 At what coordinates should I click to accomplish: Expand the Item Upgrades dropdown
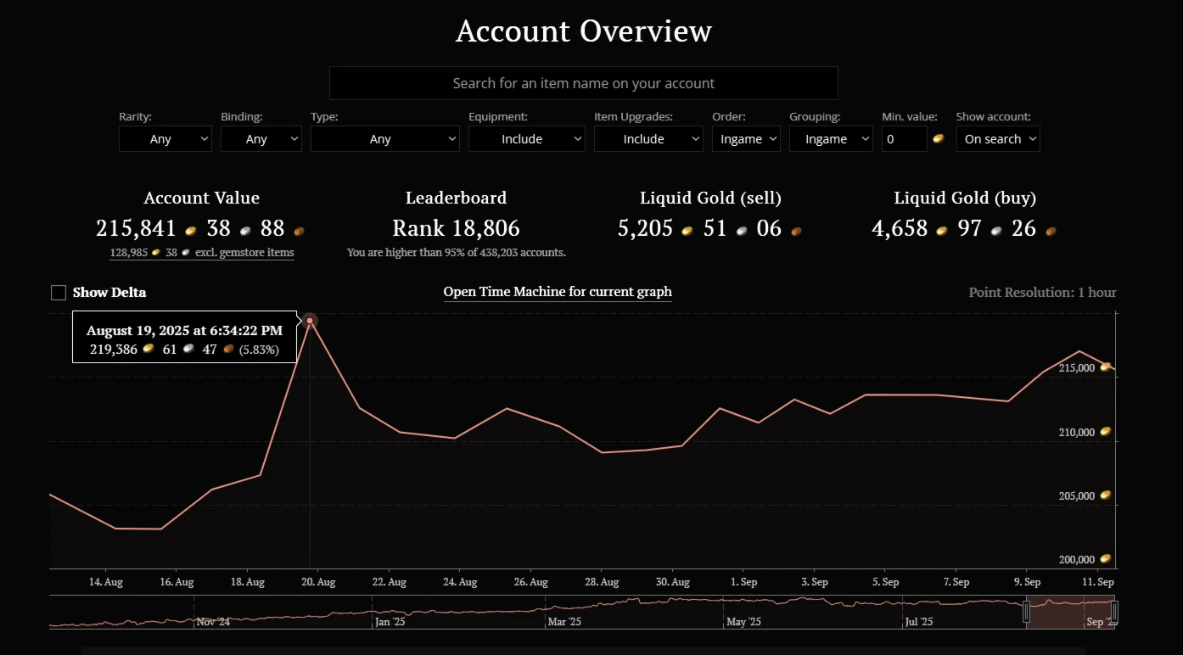pyautogui.click(x=648, y=139)
